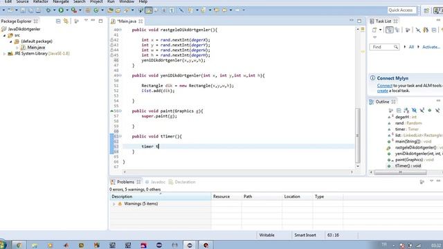Image resolution: width=443 pixels, height=249 pixels.
Task: Toggle Sort in Outline view
Action: coord(406,111)
